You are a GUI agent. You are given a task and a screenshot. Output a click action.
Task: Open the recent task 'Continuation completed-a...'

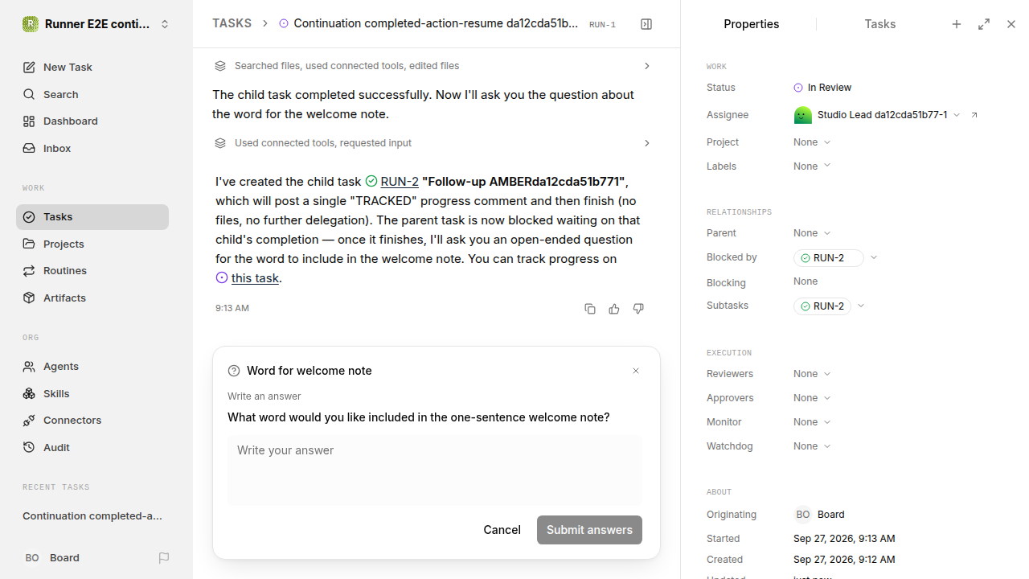point(92,516)
